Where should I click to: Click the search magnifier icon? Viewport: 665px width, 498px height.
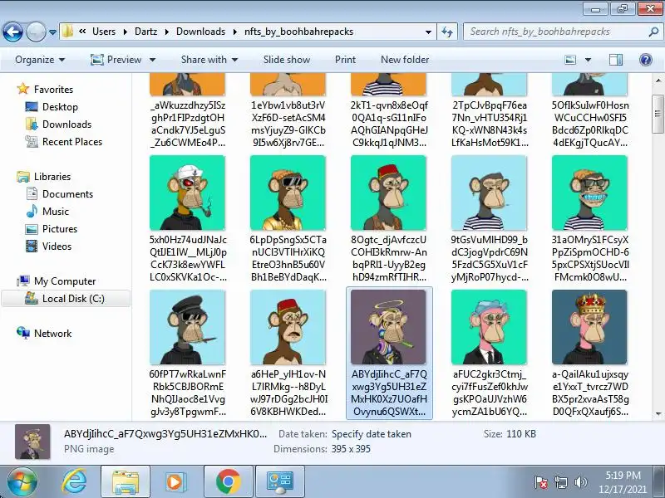point(653,32)
